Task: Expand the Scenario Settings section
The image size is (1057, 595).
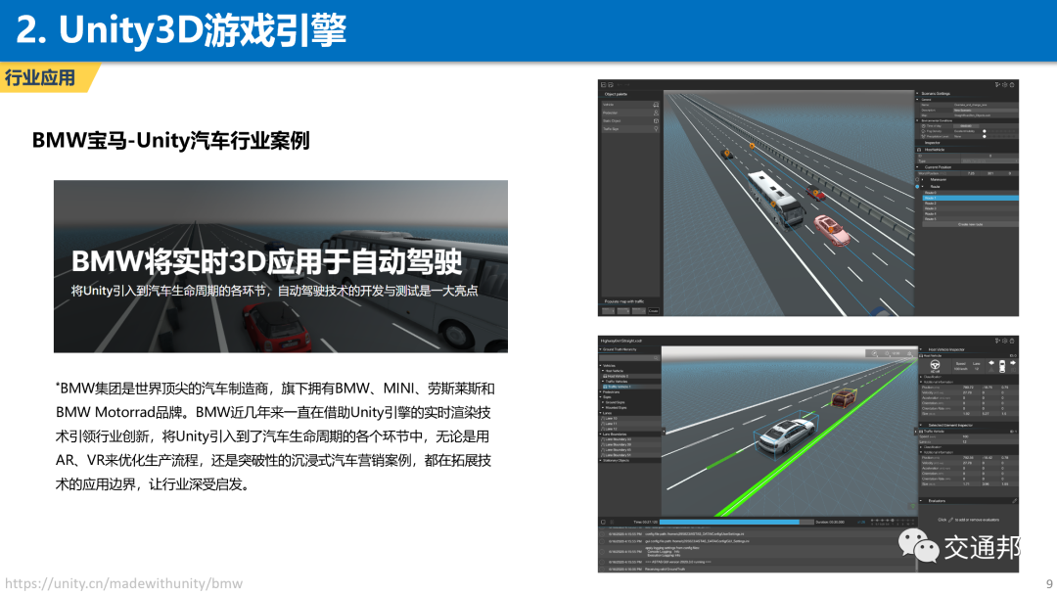Action: pyautogui.click(x=917, y=93)
